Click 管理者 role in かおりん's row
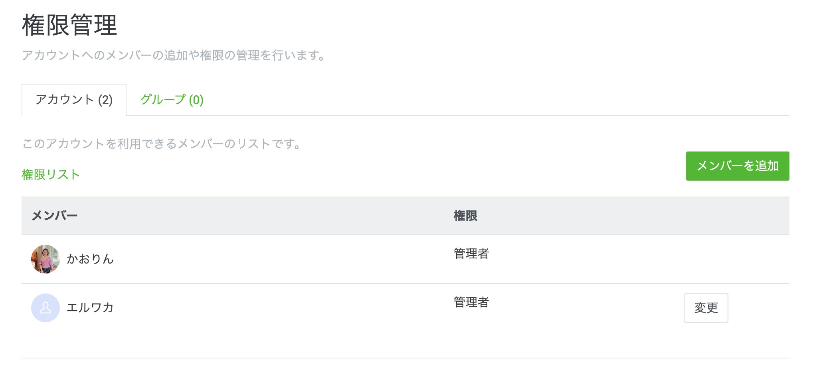The width and height of the screenshot is (815, 374). pos(471,254)
